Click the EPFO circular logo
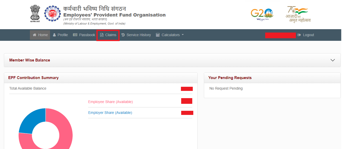 (52, 13)
